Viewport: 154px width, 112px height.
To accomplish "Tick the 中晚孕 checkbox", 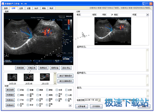I will [x=47, y=105].
